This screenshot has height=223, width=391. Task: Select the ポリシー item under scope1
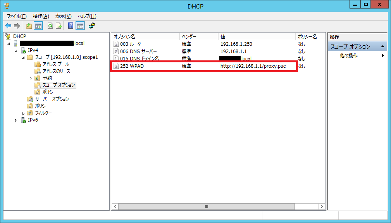click(x=49, y=92)
